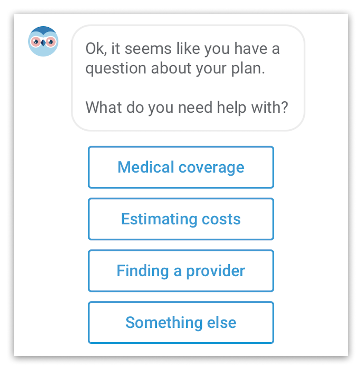
Task: Click the owl's face in the avatar
Action: point(44,42)
